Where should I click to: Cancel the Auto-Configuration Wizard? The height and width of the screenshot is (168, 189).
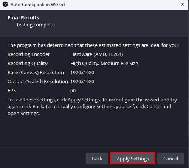170,159
